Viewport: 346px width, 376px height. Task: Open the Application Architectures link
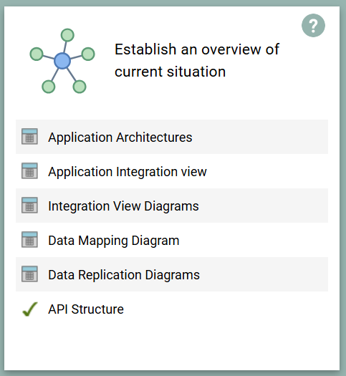pos(120,138)
